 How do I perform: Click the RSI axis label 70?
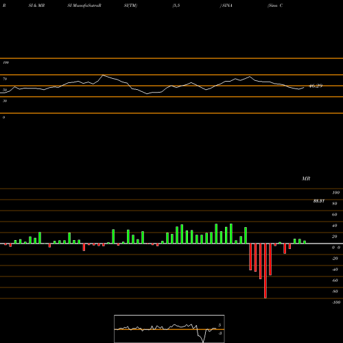point(5,79)
